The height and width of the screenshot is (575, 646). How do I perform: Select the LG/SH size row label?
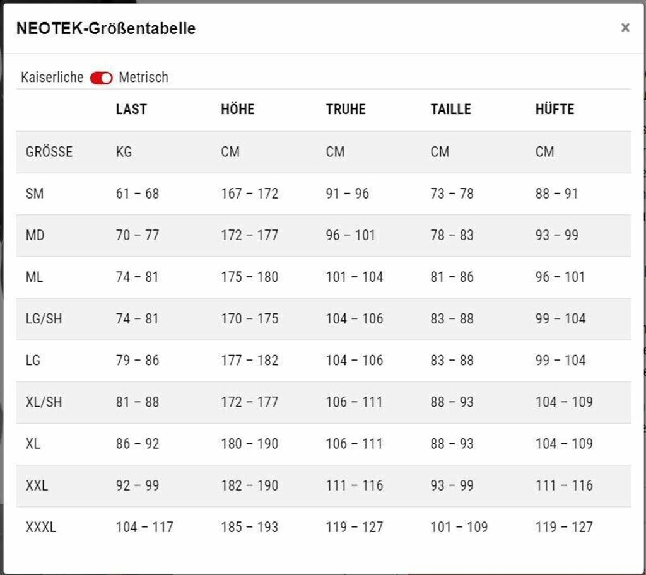[x=44, y=318]
